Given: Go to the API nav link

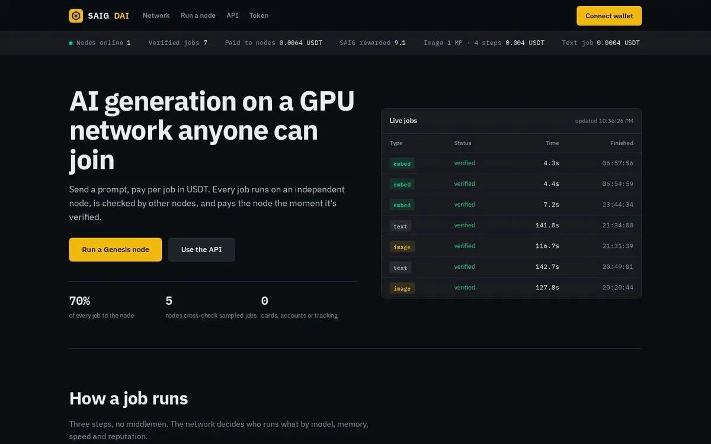Looking at the screenshot, I should [232, 15].
